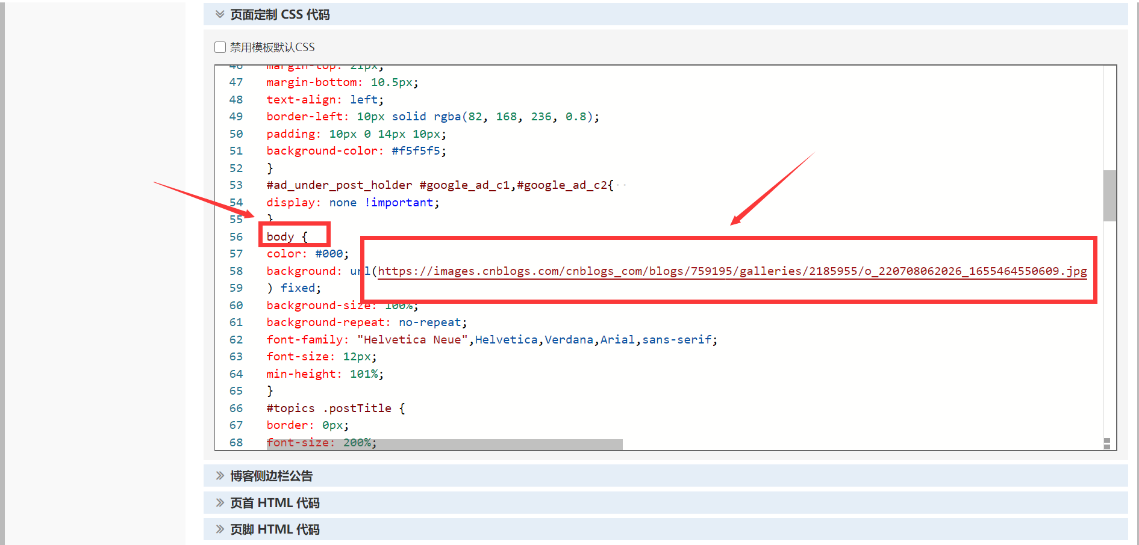Enable the 禁用模板默认CSS checkbox
The image size is (1139, 545).
(x=220, y=47)
